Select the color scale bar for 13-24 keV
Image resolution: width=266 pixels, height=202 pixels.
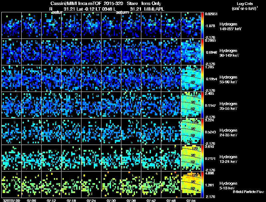[x=202, y=158]
